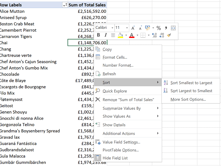The height and width of the screenshot is (166, 221).
Task: Open the font size dropdown
Action: click(127, 28)
